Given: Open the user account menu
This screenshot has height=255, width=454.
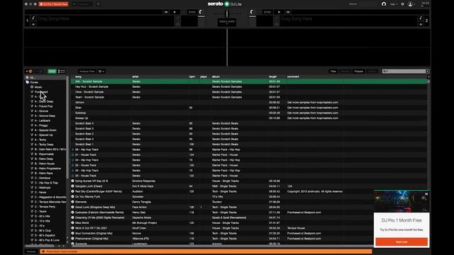Looking at the screenshot, I should [411, 4].
